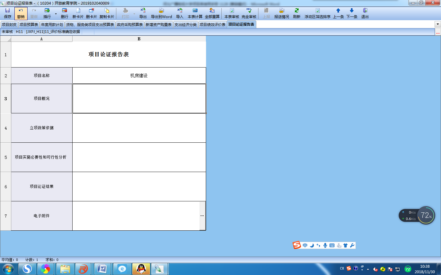Switch to the 项目预算表 tab
441x275 pixels.
(x=29, y=24)
